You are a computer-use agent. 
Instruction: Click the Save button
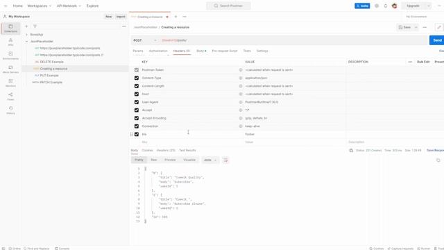(x=405, y=27)
